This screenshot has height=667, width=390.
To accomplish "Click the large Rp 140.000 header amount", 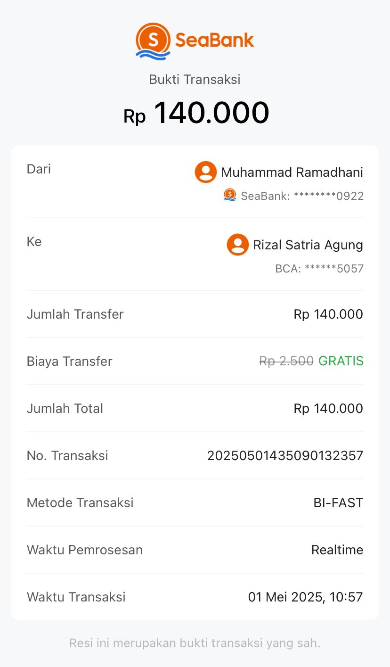I will pos(196,113).
